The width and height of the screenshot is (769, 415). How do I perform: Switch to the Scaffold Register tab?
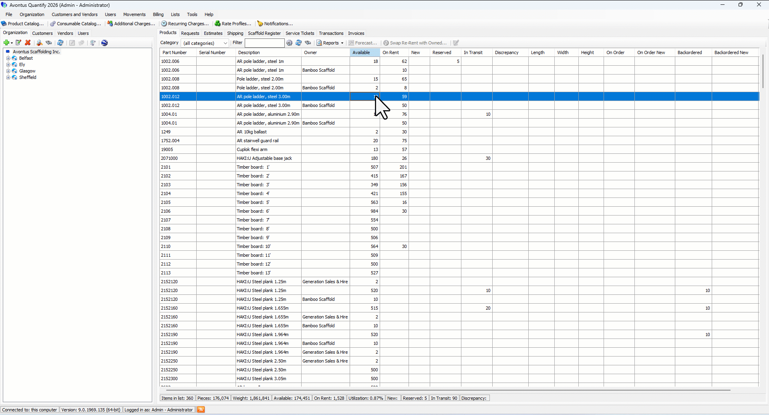[264, 33]
